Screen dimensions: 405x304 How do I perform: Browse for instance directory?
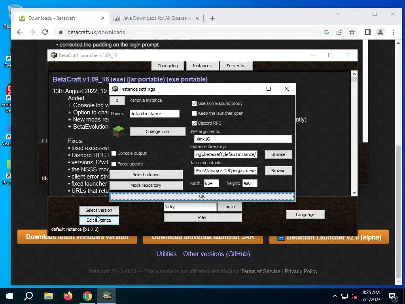tap(278, 154)
